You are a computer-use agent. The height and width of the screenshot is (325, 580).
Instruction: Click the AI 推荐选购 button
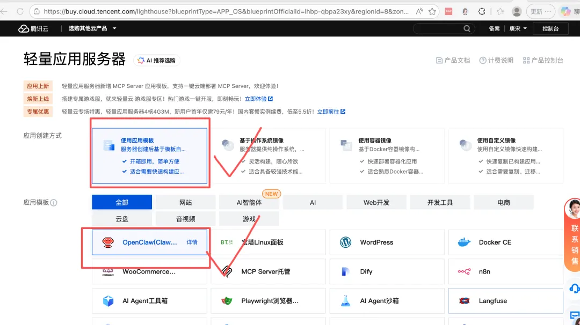point(156,60)
